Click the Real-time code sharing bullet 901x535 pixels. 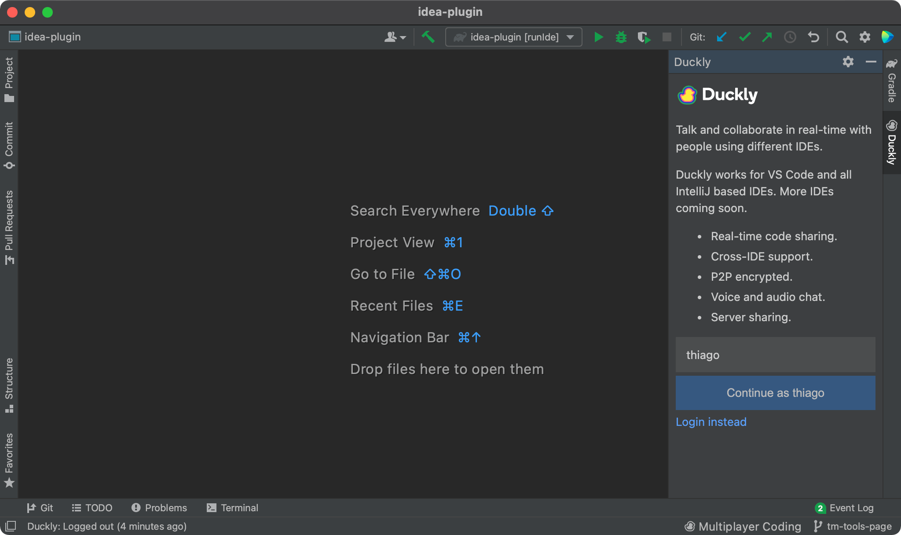coord(774,236)
